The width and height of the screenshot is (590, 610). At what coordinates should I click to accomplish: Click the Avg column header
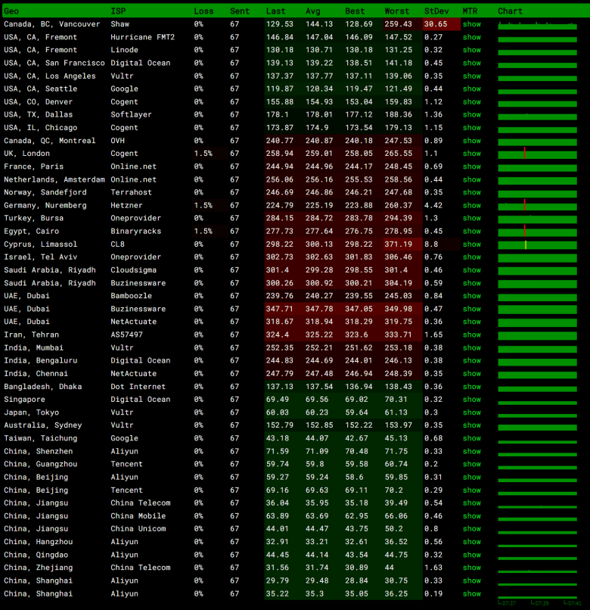tap(313, 11)
